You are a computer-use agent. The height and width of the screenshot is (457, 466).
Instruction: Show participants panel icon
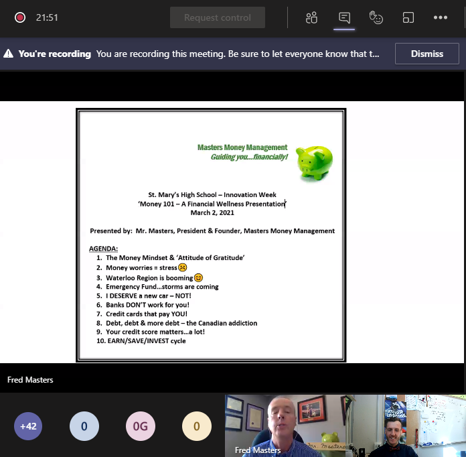click(311, 17)
